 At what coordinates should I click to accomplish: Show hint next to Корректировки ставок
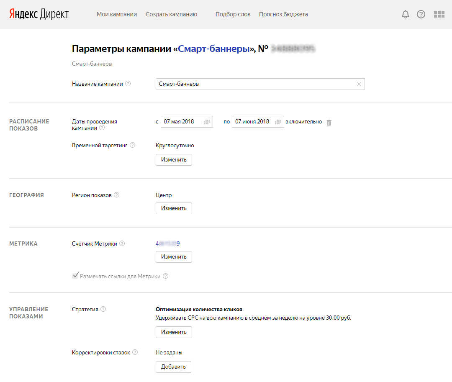(x=135, y=352)
